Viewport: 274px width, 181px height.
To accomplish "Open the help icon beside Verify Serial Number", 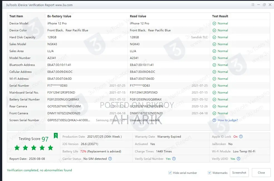I will (174, 159).
